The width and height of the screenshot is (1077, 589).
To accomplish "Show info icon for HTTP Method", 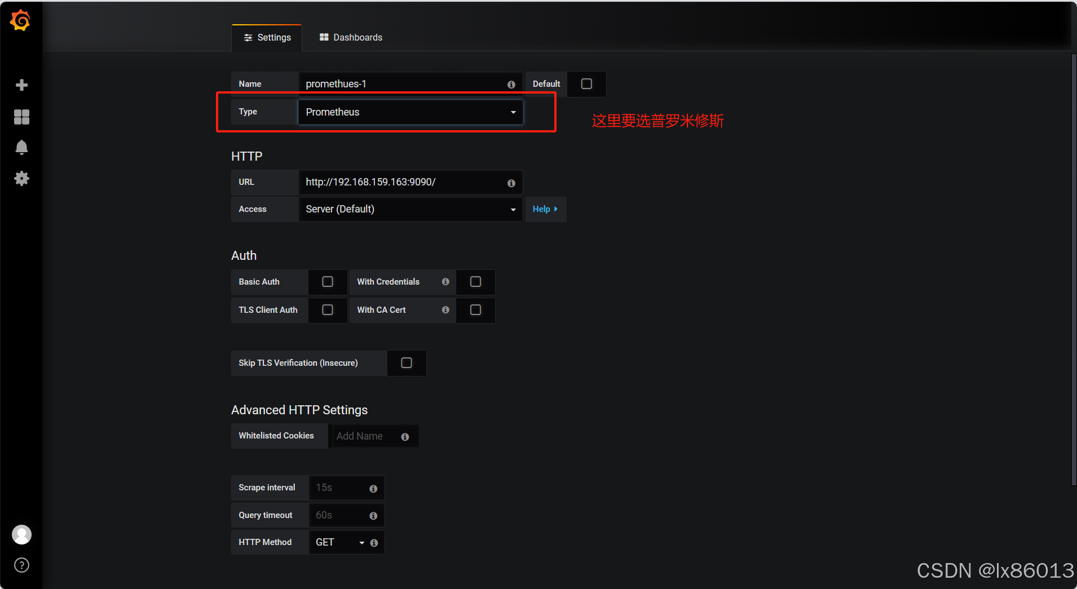I will (x=374, y=543).
